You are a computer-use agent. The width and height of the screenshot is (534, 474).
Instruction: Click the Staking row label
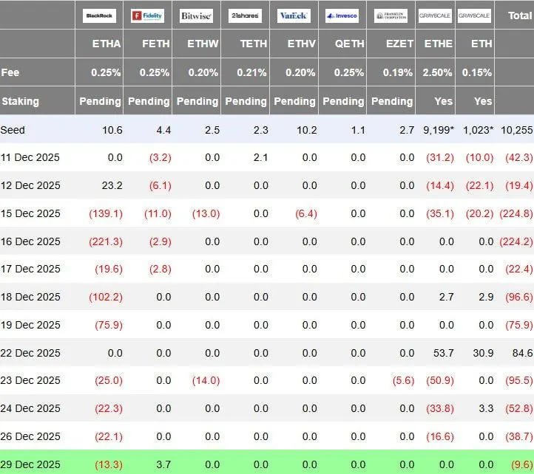[x=21, y=101]
